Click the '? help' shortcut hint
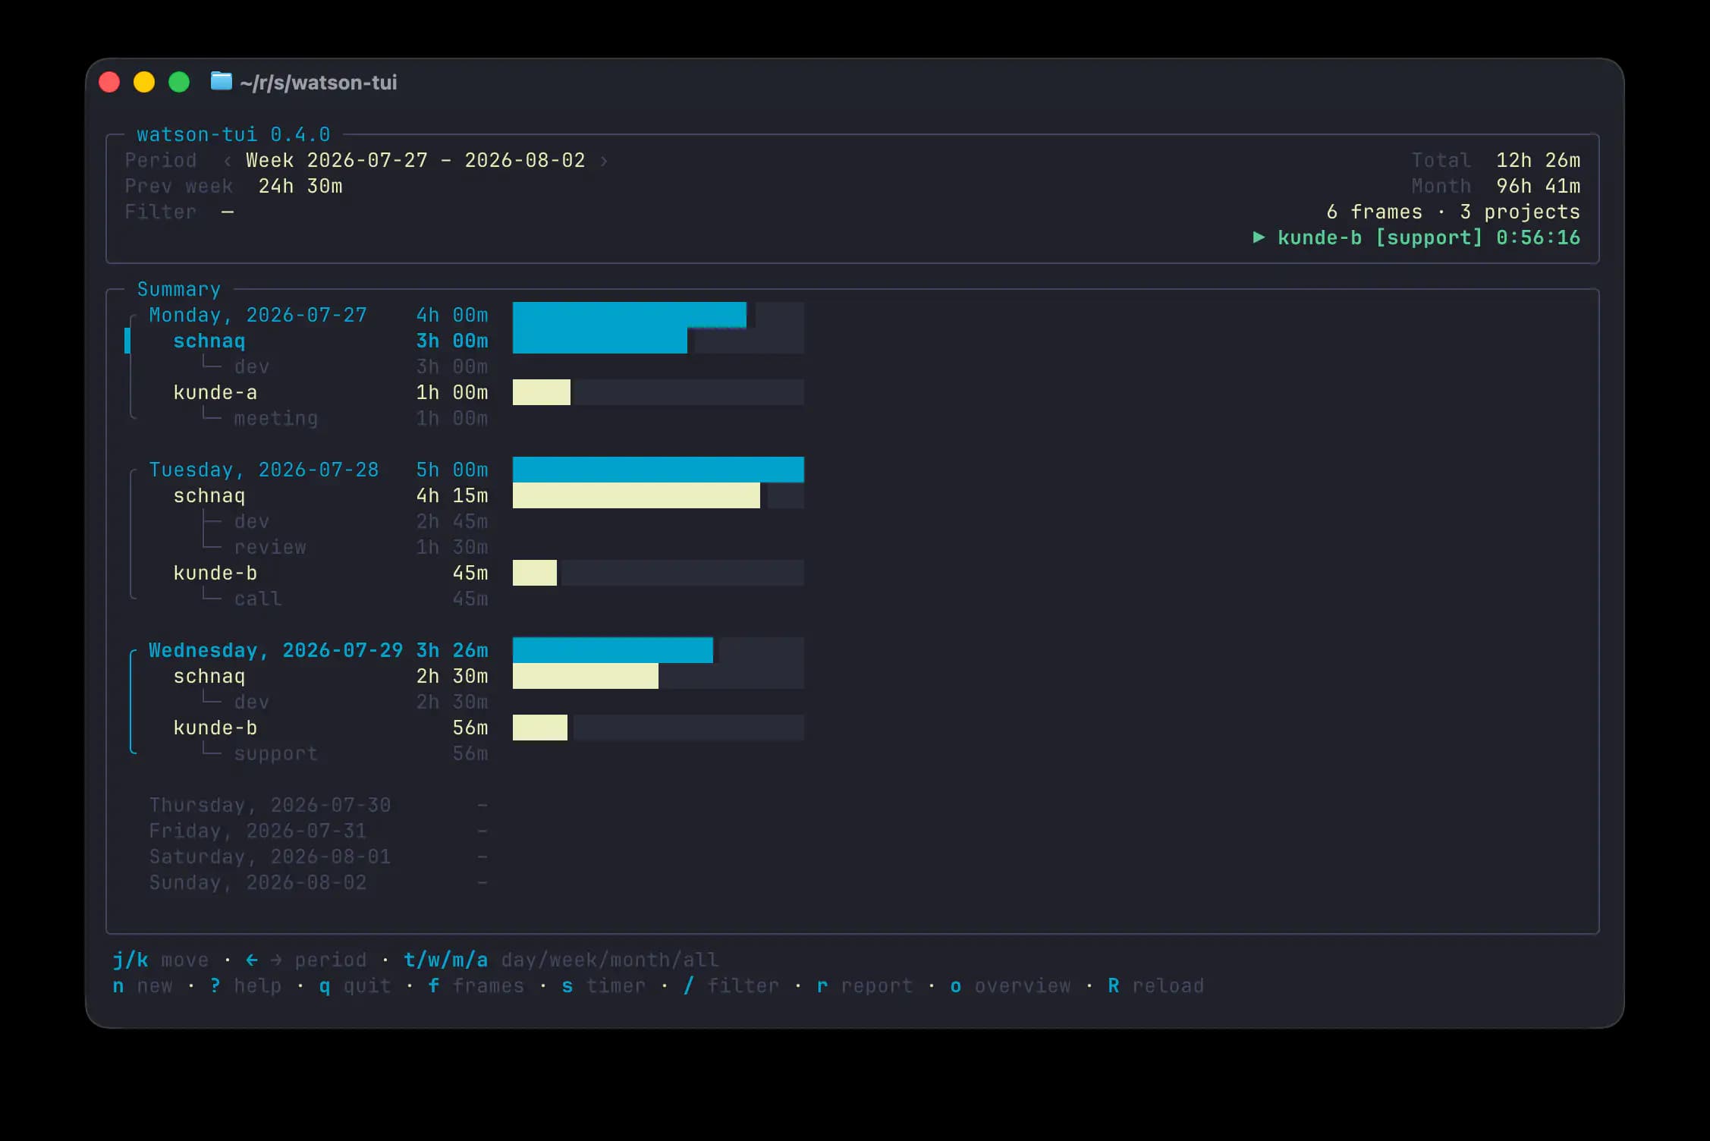 tap(246, 985)
